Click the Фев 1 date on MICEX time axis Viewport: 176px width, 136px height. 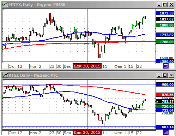click(120, 66)
